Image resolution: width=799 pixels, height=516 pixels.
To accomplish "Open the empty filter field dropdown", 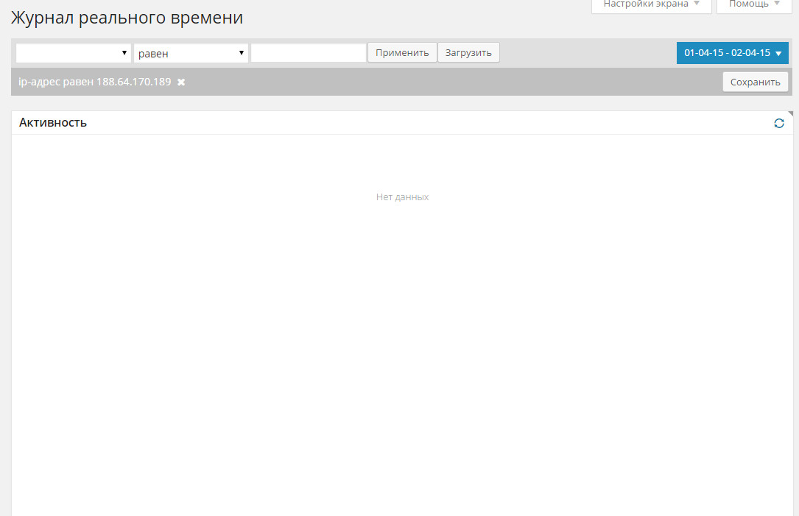I will [74, 53].
